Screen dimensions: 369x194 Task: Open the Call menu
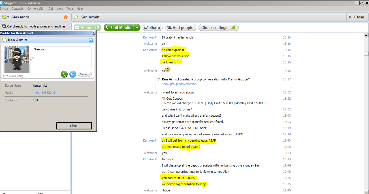(x=51, y=8)
